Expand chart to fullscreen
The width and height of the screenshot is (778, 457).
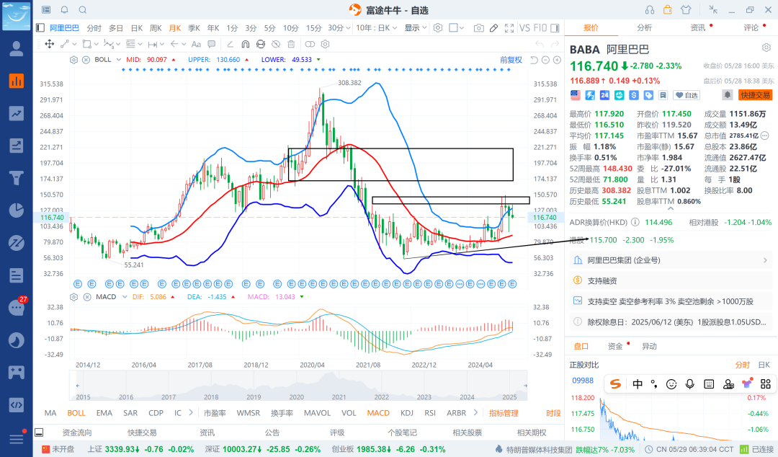(509, 28)
